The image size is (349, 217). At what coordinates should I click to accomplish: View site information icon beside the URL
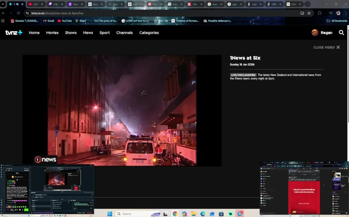click(x=27, y=13)
